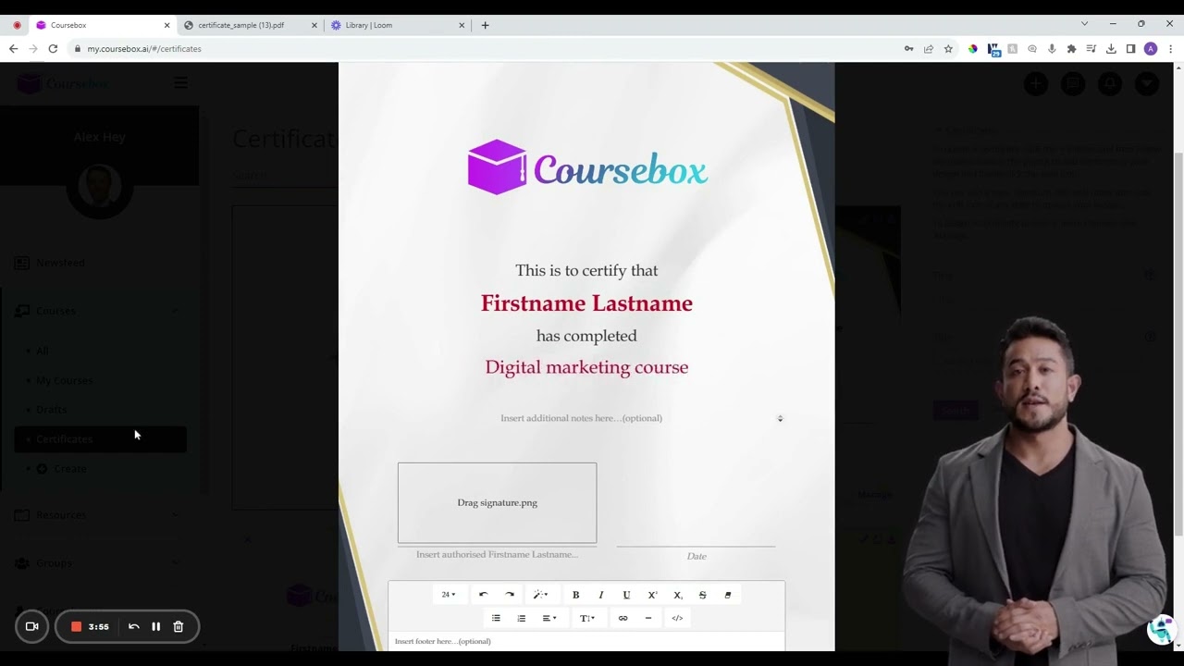The width and height of the screenshot is (1184, 666).
Task: Insert an unordered bullet list
Action: click(x=496, y=618)
